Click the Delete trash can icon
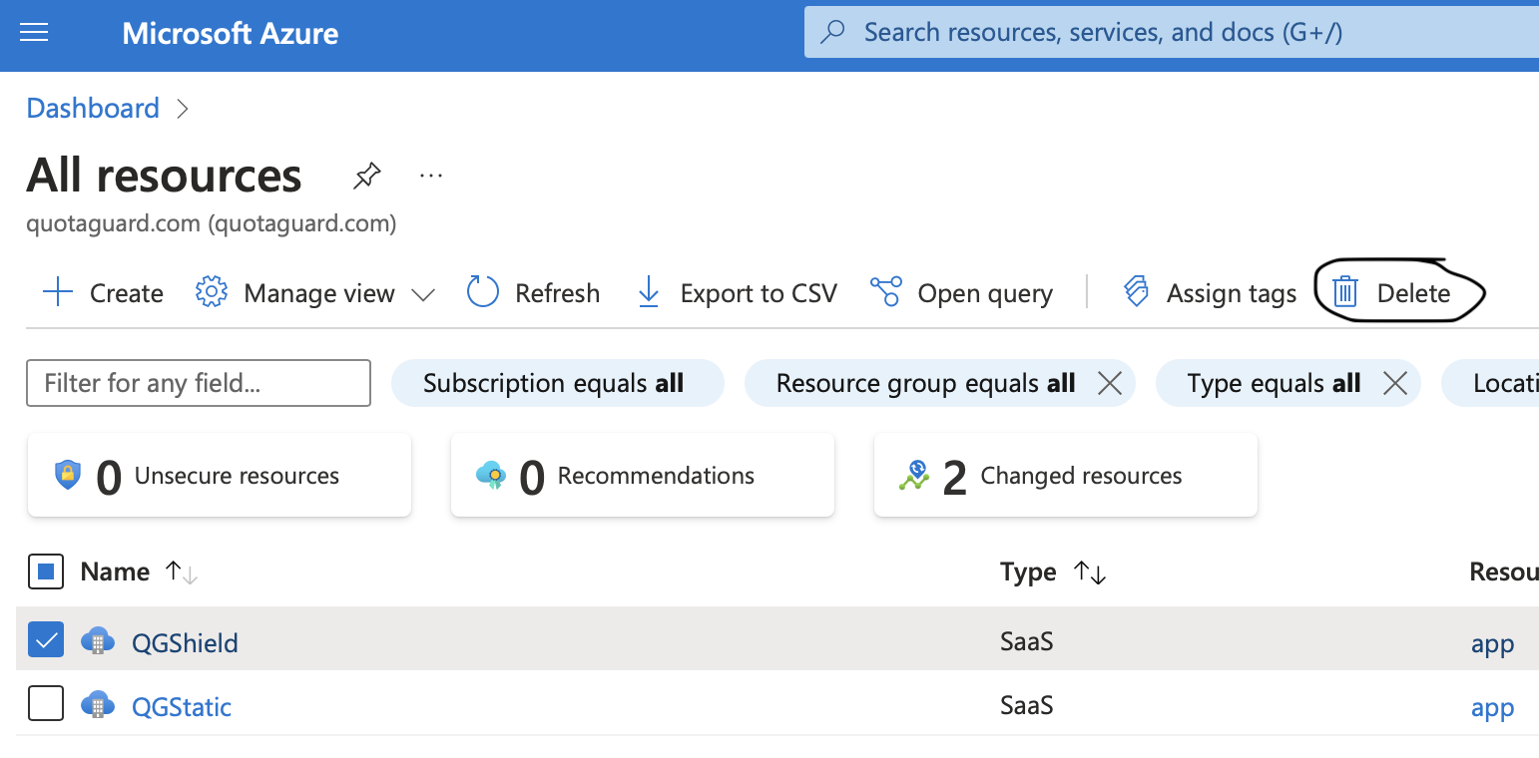This screenshot has width=1539, height=758. click(1346, 293)
